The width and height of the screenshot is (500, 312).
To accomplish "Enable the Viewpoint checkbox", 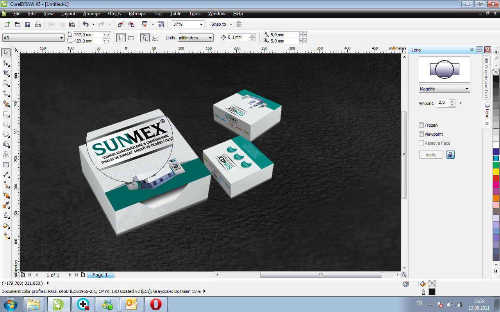I will coord(421,134).
